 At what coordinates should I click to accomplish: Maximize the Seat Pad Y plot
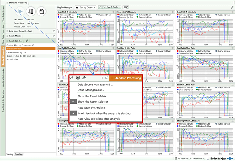173,48
